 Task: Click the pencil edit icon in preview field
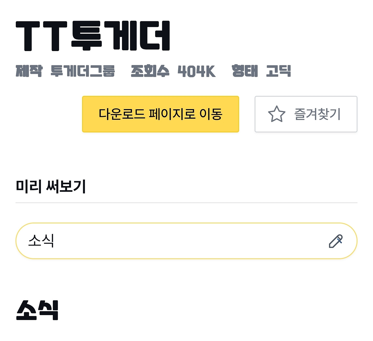tap(336, 241)
